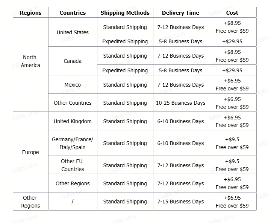This screenshot has height=223, width=268.
Task: Click United States Expedited Shipping cell
Action: pos(125,41)
